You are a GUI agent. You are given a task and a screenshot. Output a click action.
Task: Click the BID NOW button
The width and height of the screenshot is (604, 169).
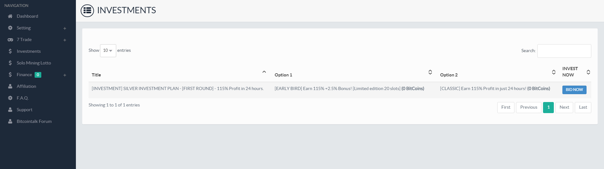[574, 90]
